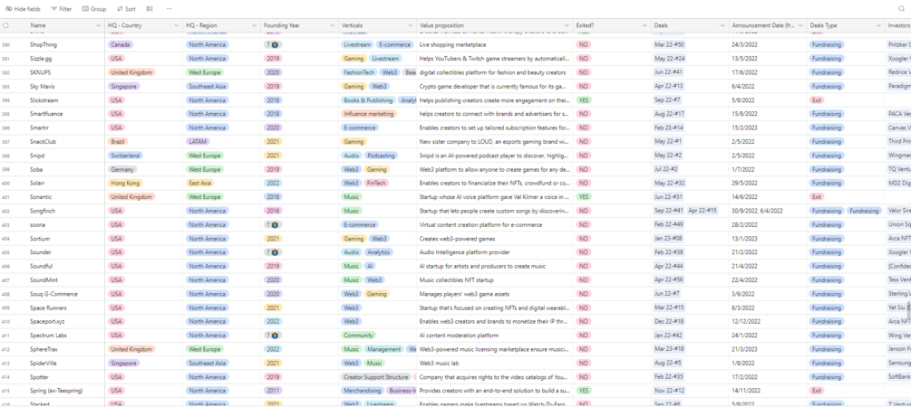Viewport: 911px width, 407px height.
Task: Click the Announcement Date column header
Action: [768, 25]
